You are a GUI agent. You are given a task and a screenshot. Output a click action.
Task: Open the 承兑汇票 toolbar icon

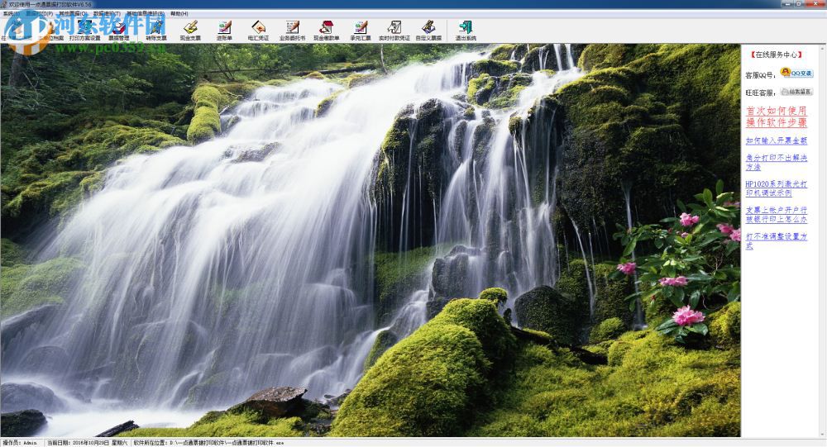361,31
